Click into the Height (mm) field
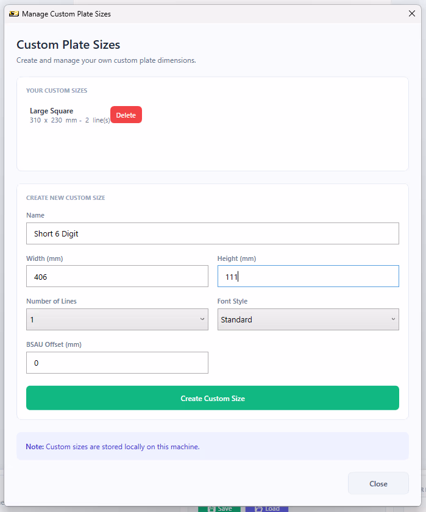The image size is (426, 512). click(308, 276)
